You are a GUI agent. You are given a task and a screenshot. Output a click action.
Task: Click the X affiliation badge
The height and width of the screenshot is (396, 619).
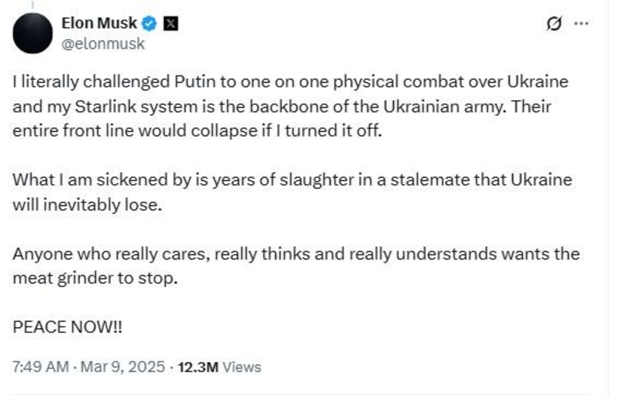170,24
